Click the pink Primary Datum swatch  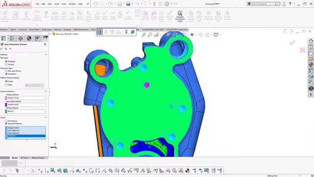click(6, 98)
